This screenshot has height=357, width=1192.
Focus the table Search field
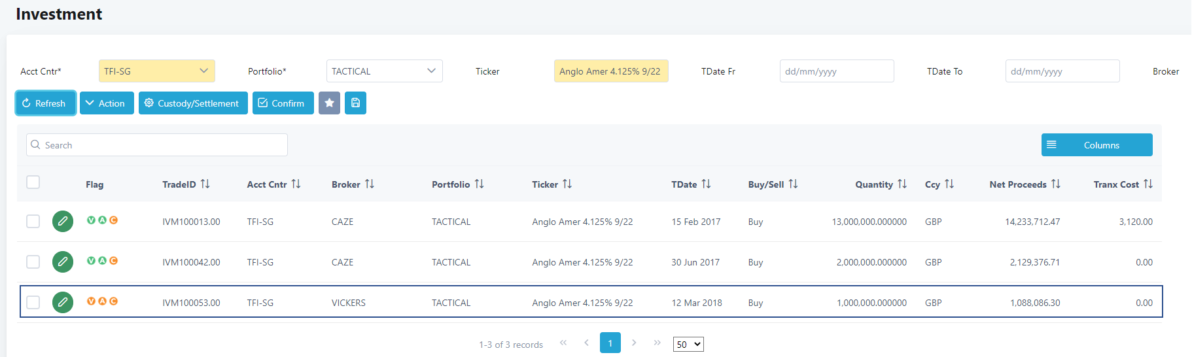[157, 145]
